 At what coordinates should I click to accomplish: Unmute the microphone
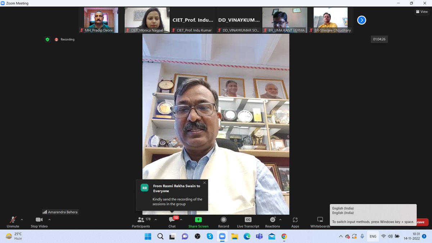[x=13, y=222]
